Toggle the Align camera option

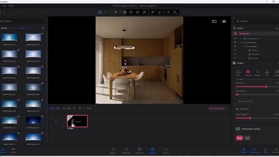[x=246, y=101]
